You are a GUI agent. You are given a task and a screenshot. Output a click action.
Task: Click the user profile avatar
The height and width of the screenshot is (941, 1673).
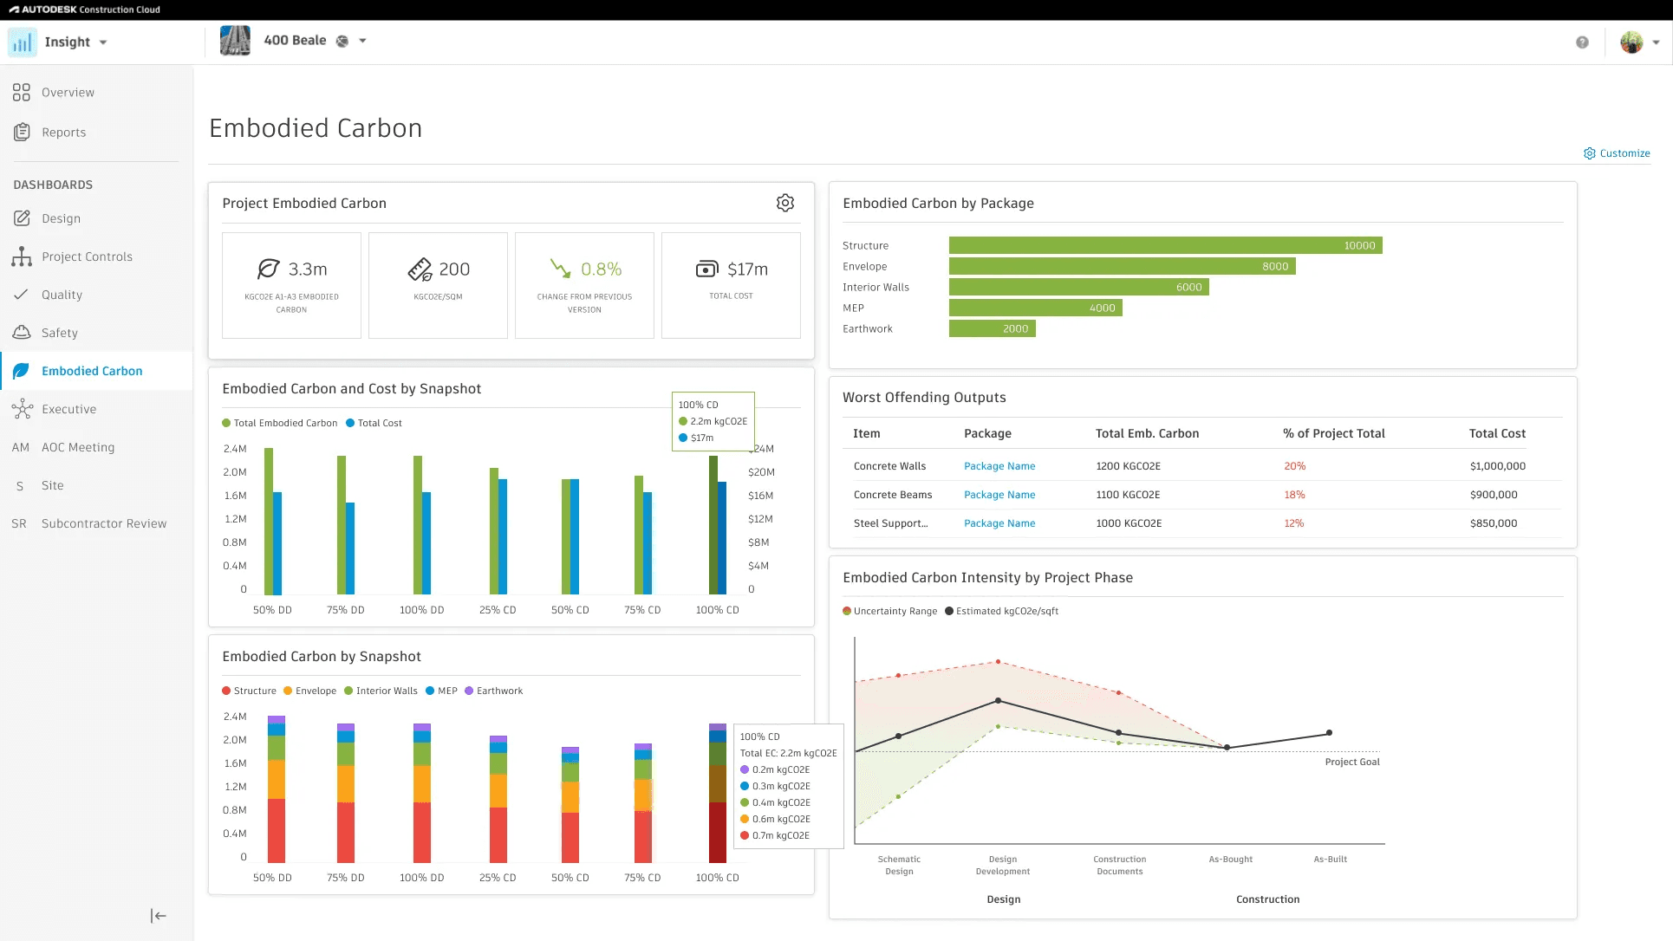tap(1631, 42)
